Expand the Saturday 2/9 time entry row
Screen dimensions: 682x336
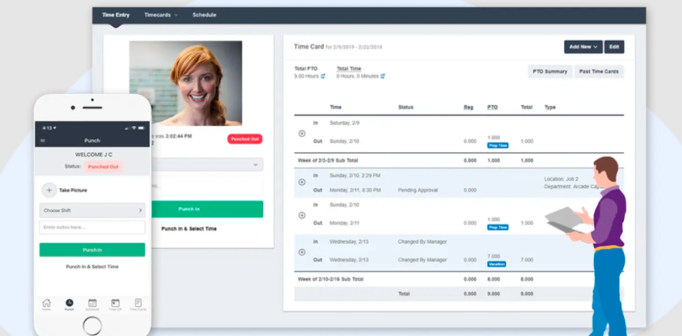pos(302,133)
